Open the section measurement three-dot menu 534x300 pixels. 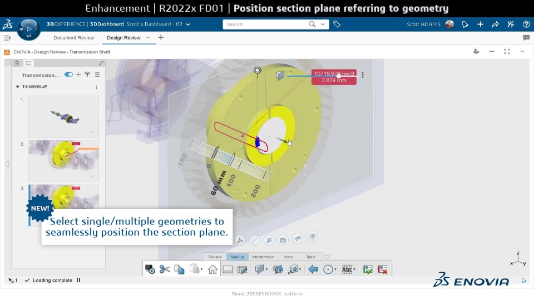(x=363, y=75)
